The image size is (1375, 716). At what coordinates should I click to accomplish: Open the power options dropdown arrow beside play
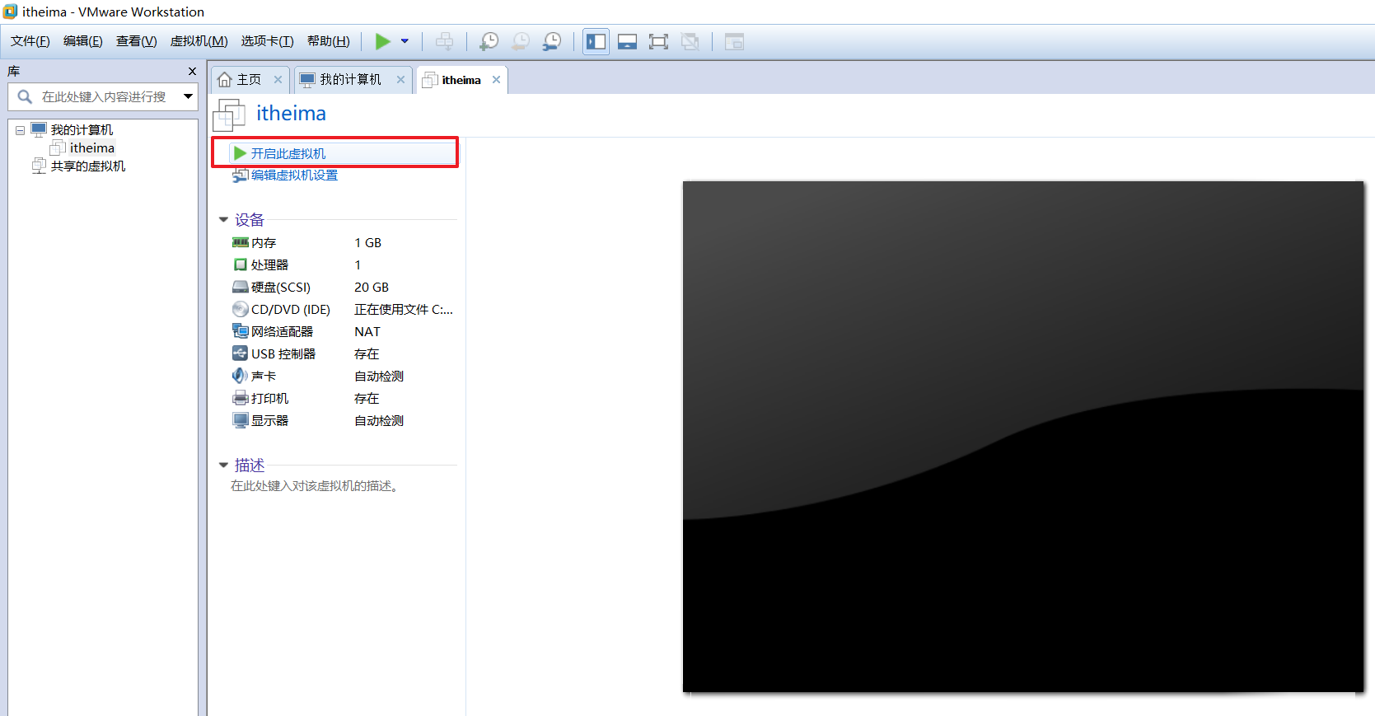405,41
